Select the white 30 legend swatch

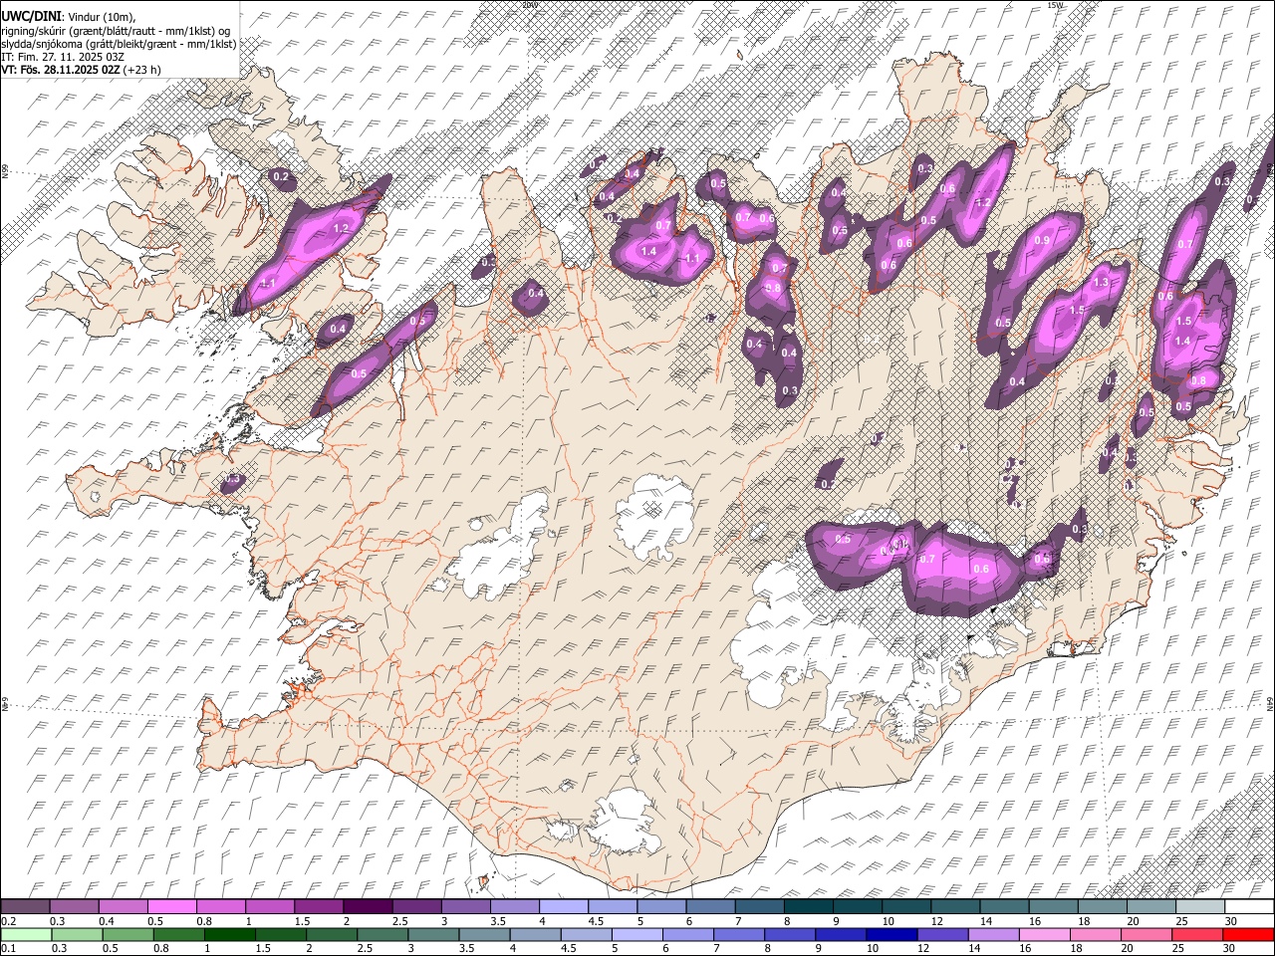click(x=1249, y=907)
